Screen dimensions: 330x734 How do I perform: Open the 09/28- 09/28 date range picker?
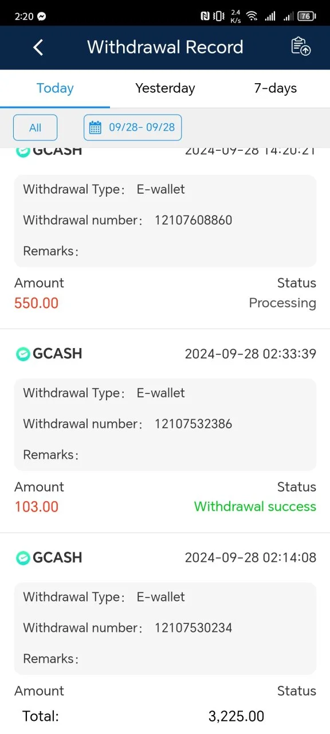(x=132, y=127)
